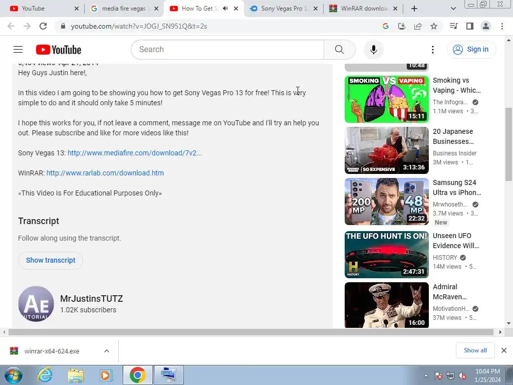Click HISTORY channel name

tap(445, 258)
